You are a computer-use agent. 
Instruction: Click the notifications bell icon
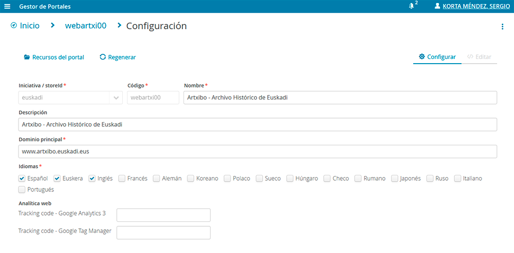(411, 6)
